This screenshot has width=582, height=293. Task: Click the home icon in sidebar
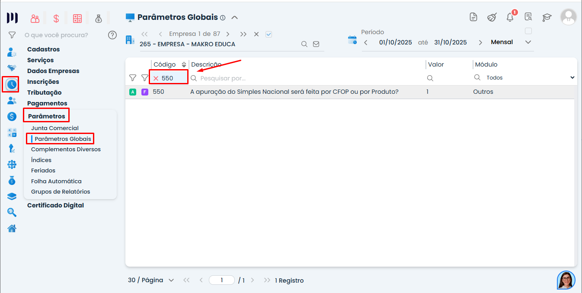pos(12,228)
